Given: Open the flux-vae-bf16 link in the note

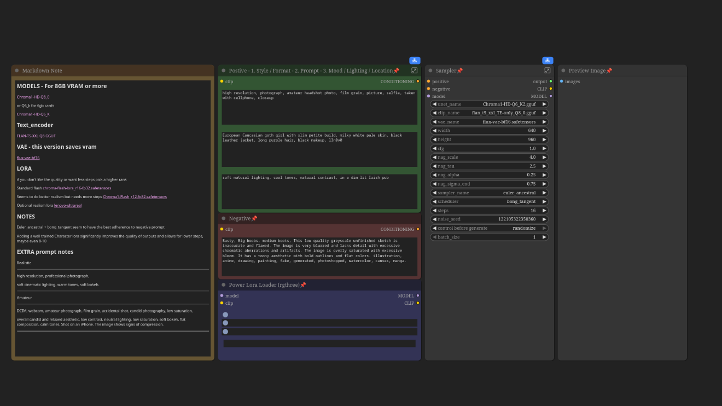Looking at the screenshot, I should (x=28, y=158).
